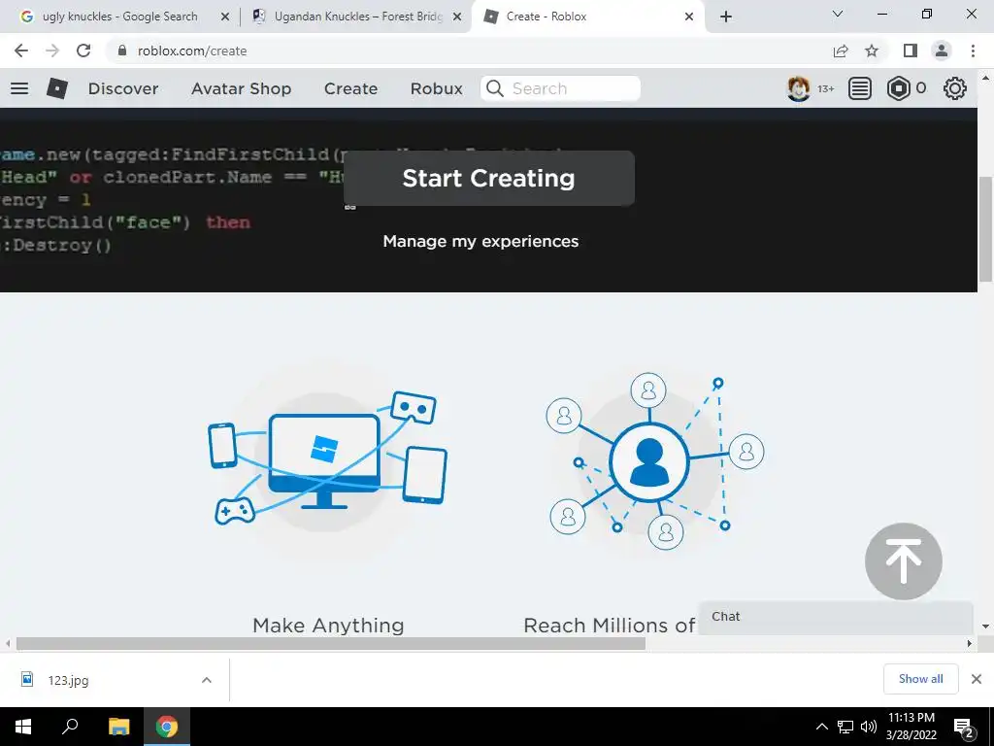Click Show all downloads button
This screenshot has height=746, width=994.
(920, 679)
